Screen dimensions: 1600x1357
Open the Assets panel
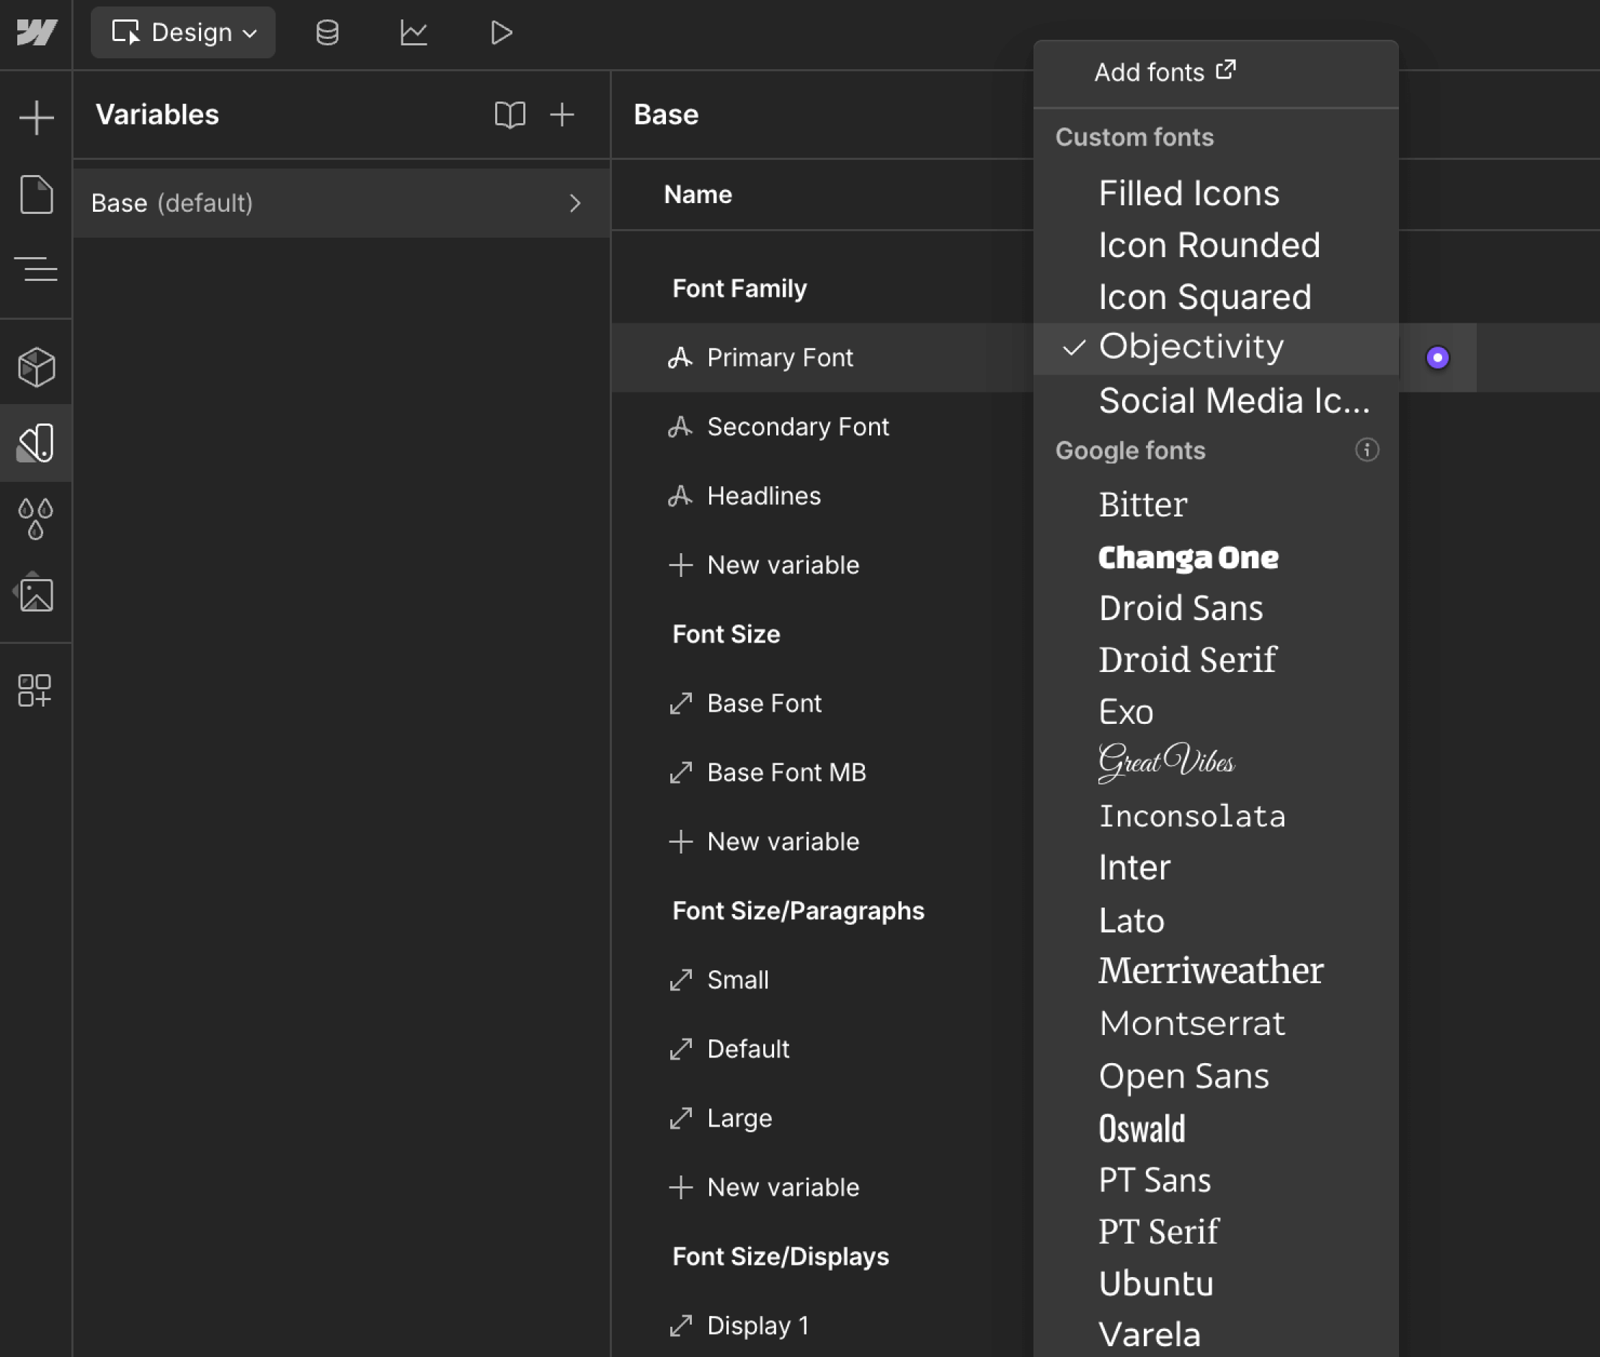pyautogui.click(x=36, y=593)
